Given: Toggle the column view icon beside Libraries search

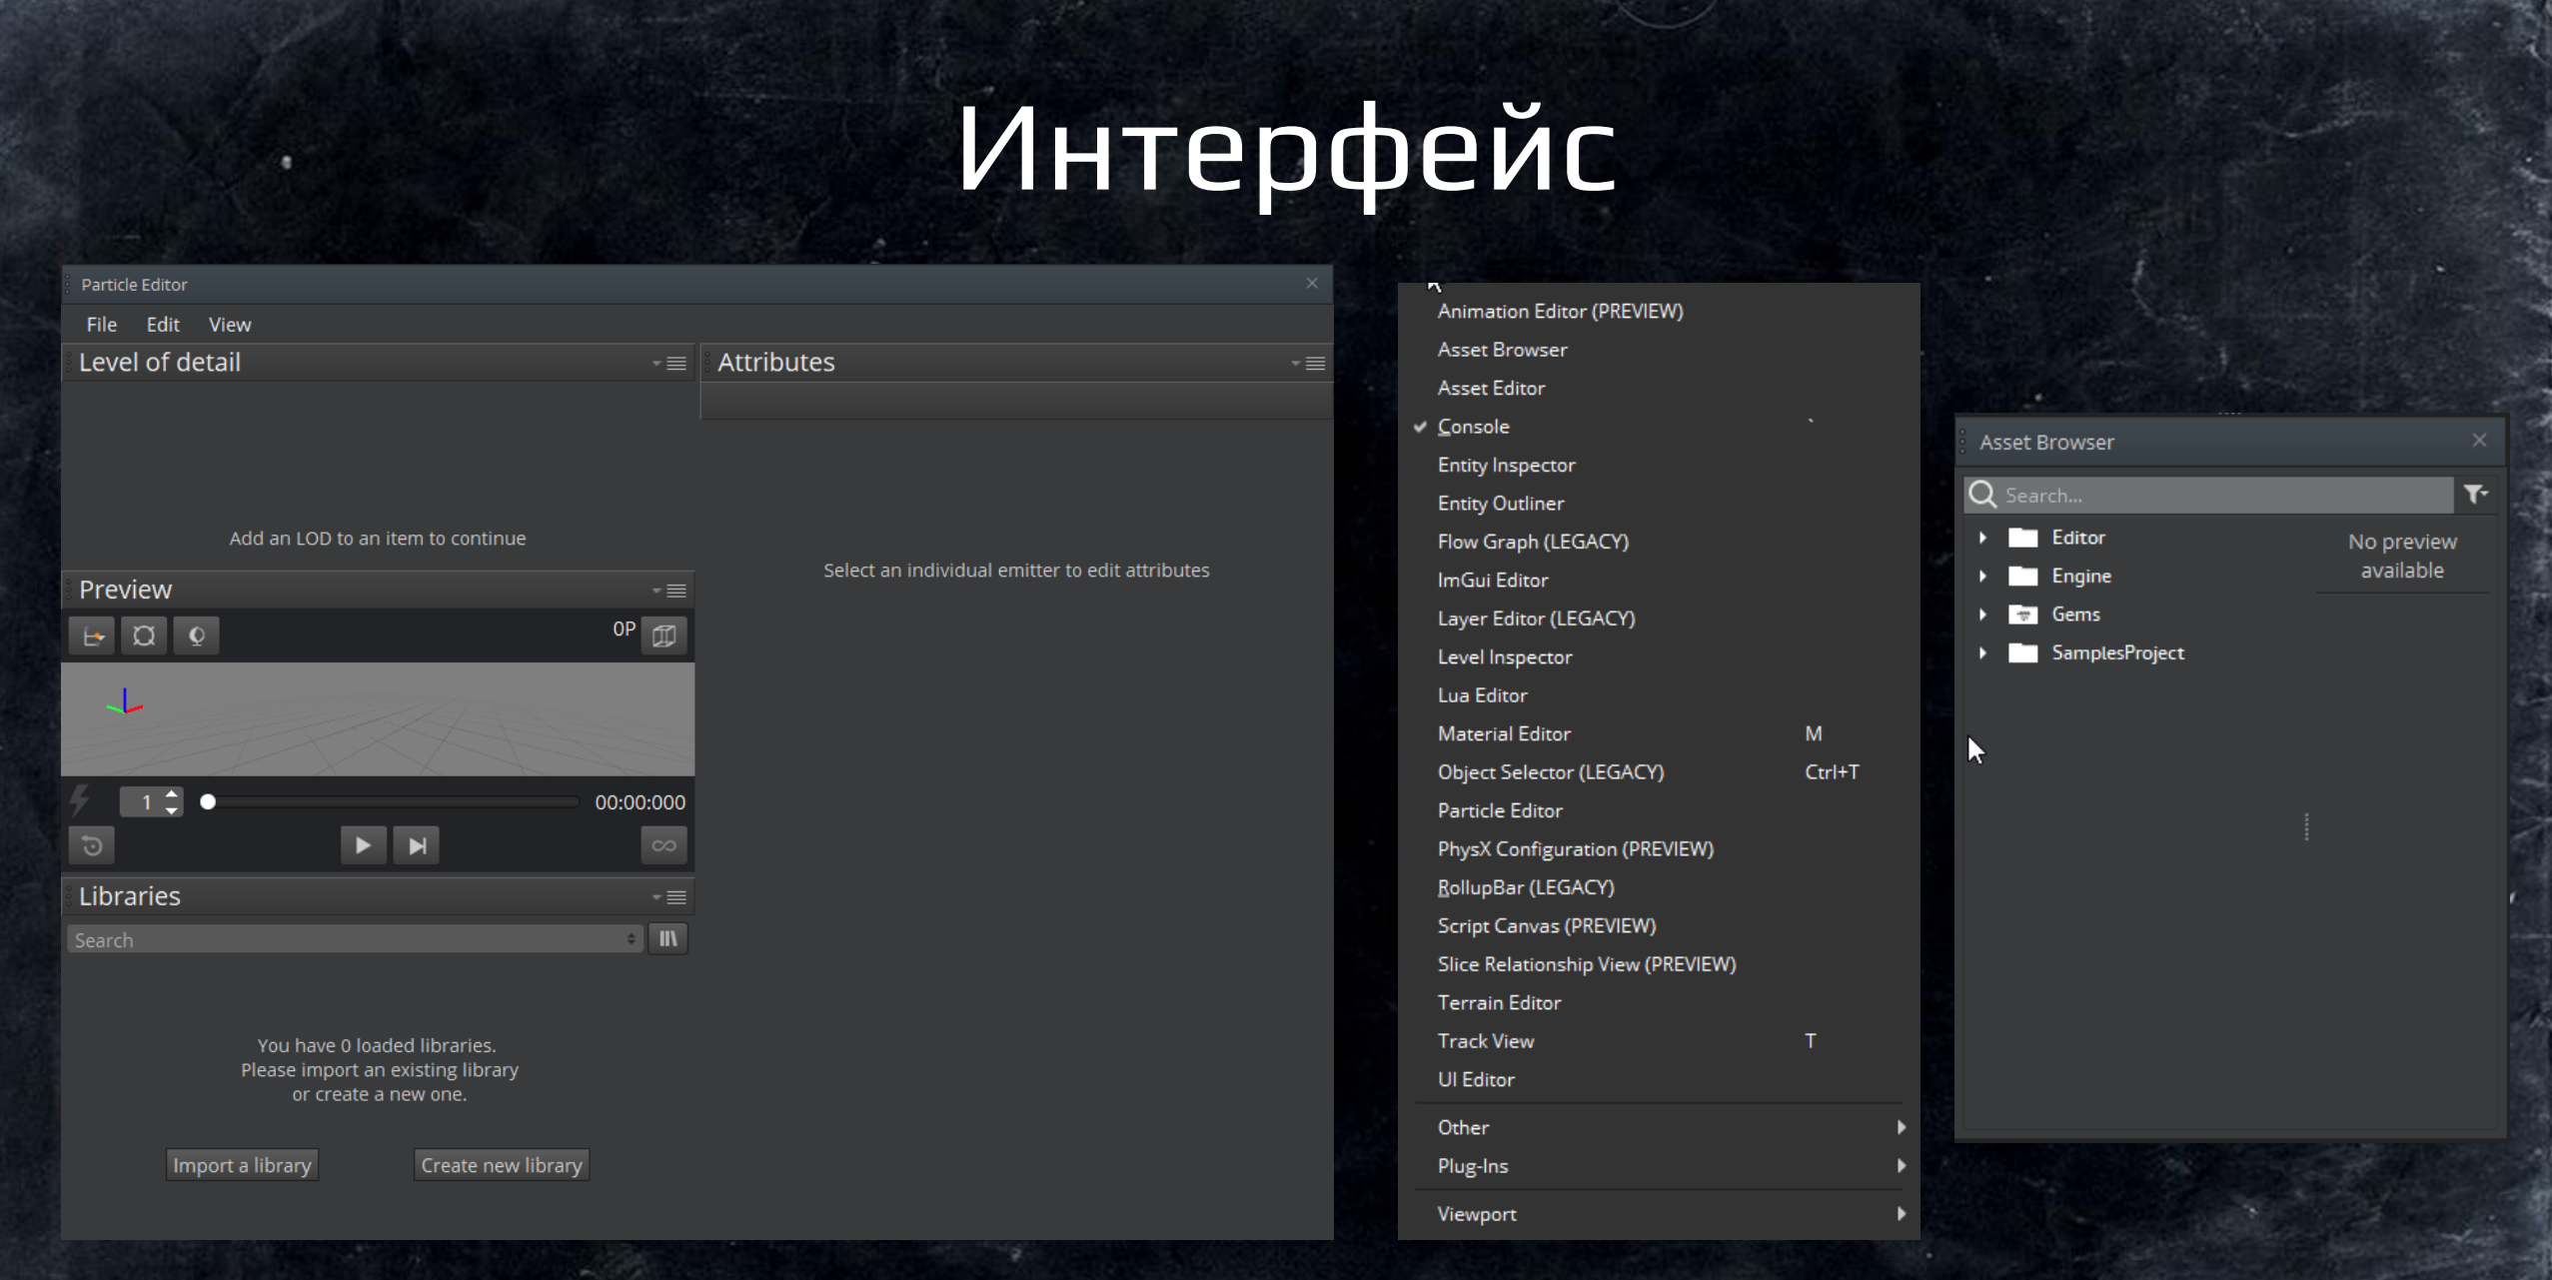Looking at the screenshot, I should [667, 938].
